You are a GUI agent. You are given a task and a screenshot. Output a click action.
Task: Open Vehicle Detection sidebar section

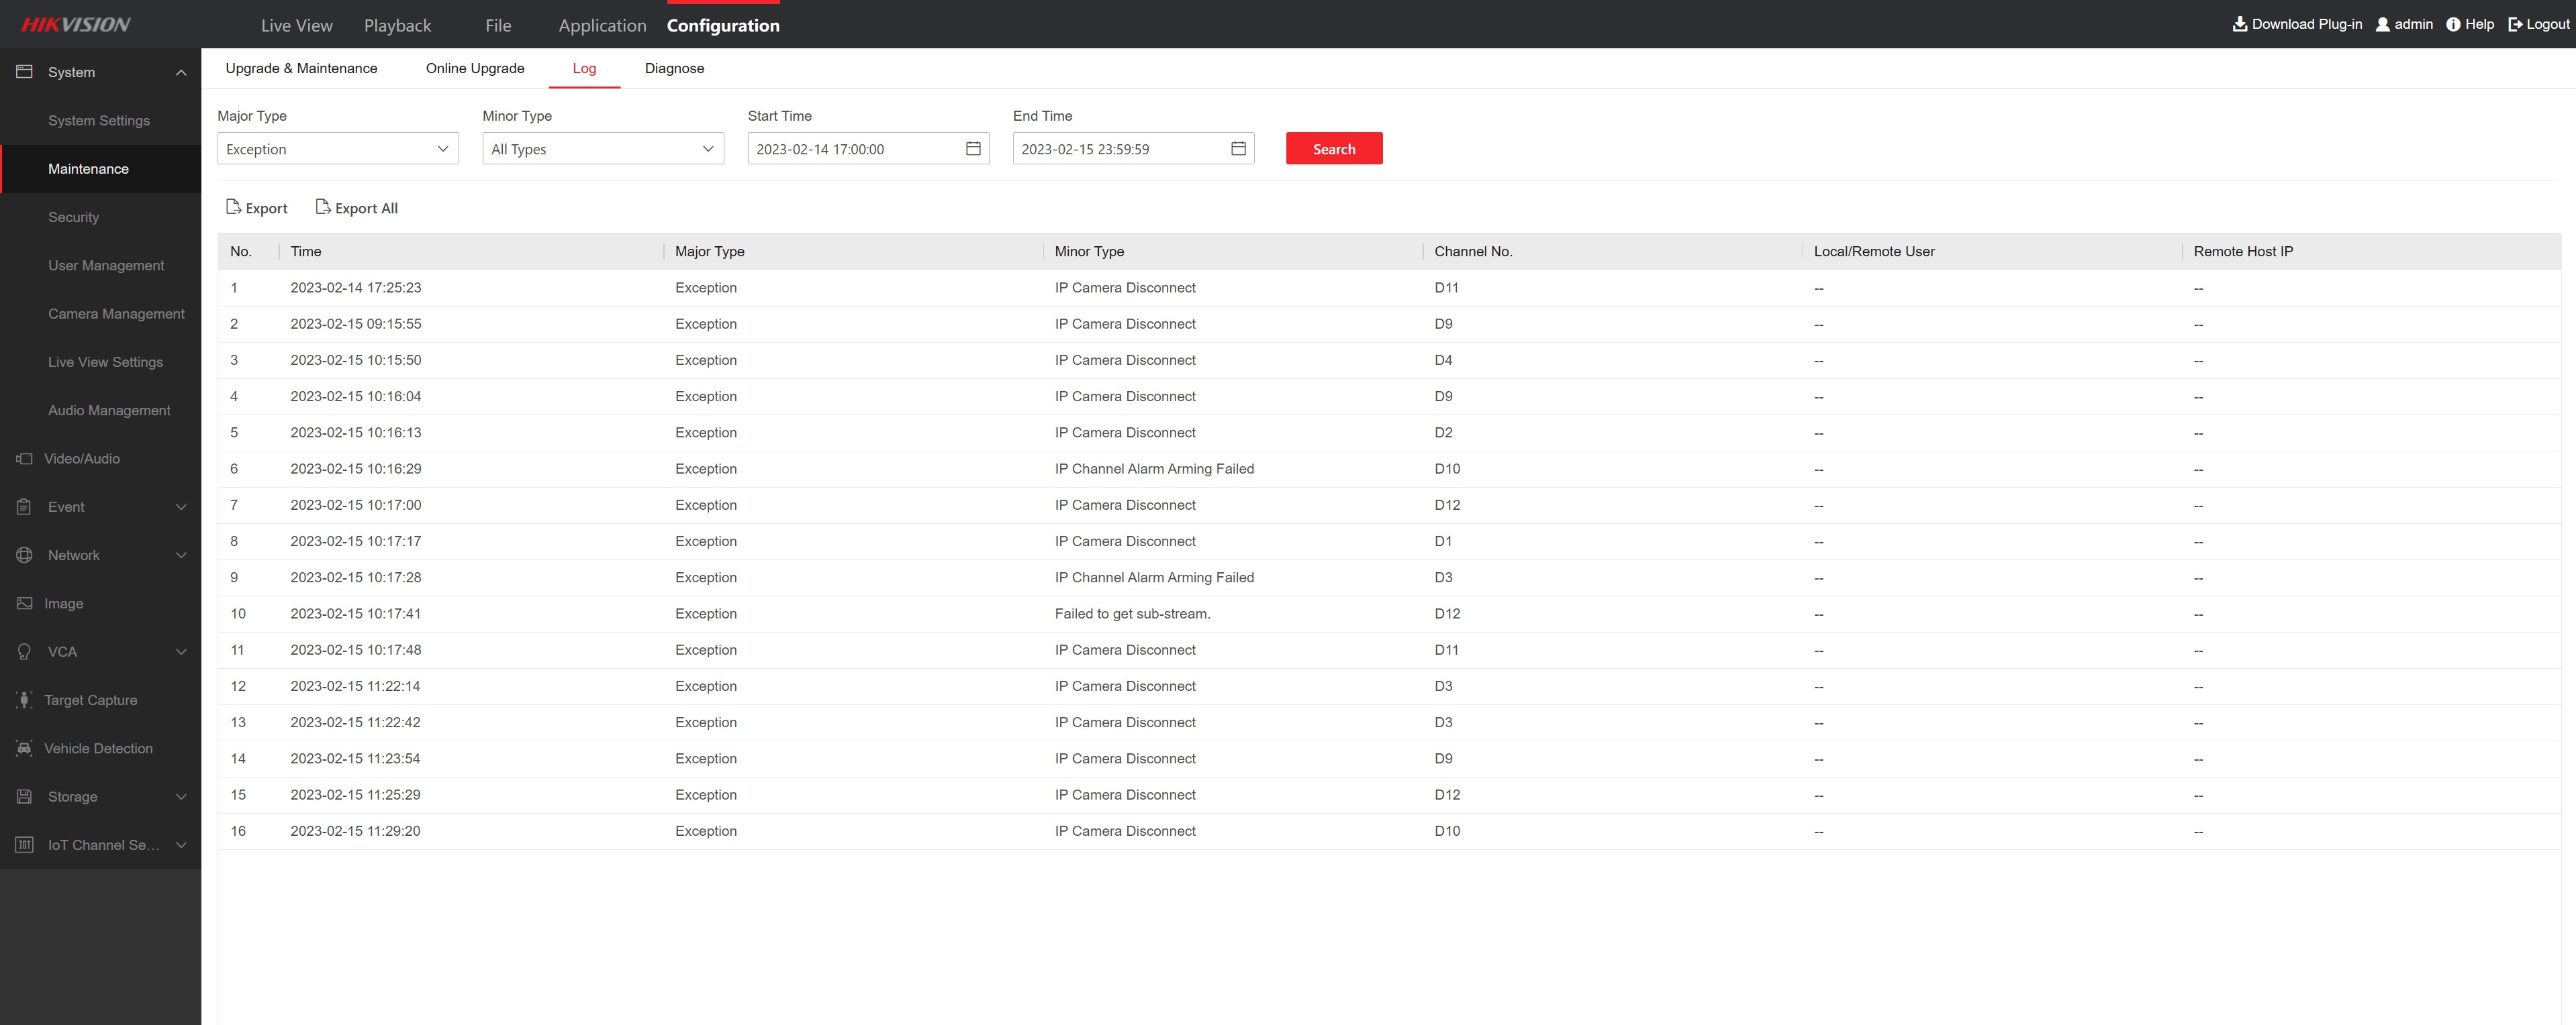(x=98, y=748)
